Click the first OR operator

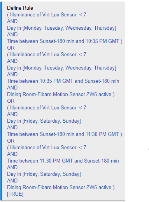[11, 48]
